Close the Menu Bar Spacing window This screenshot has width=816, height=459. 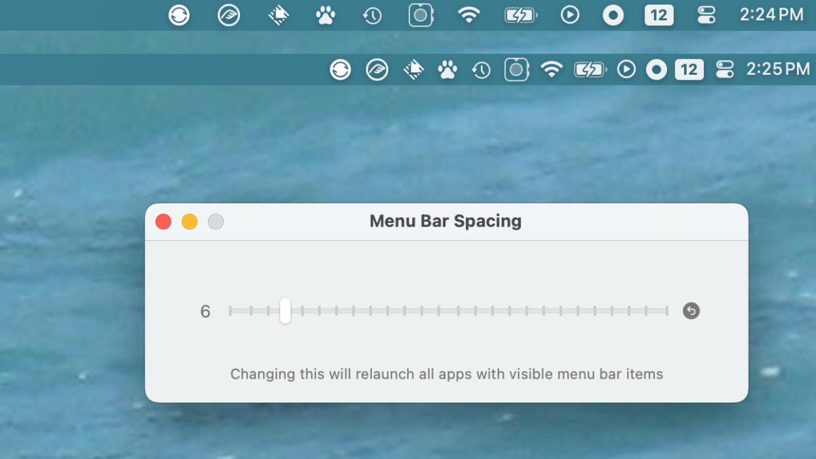(x=163, y=222)
